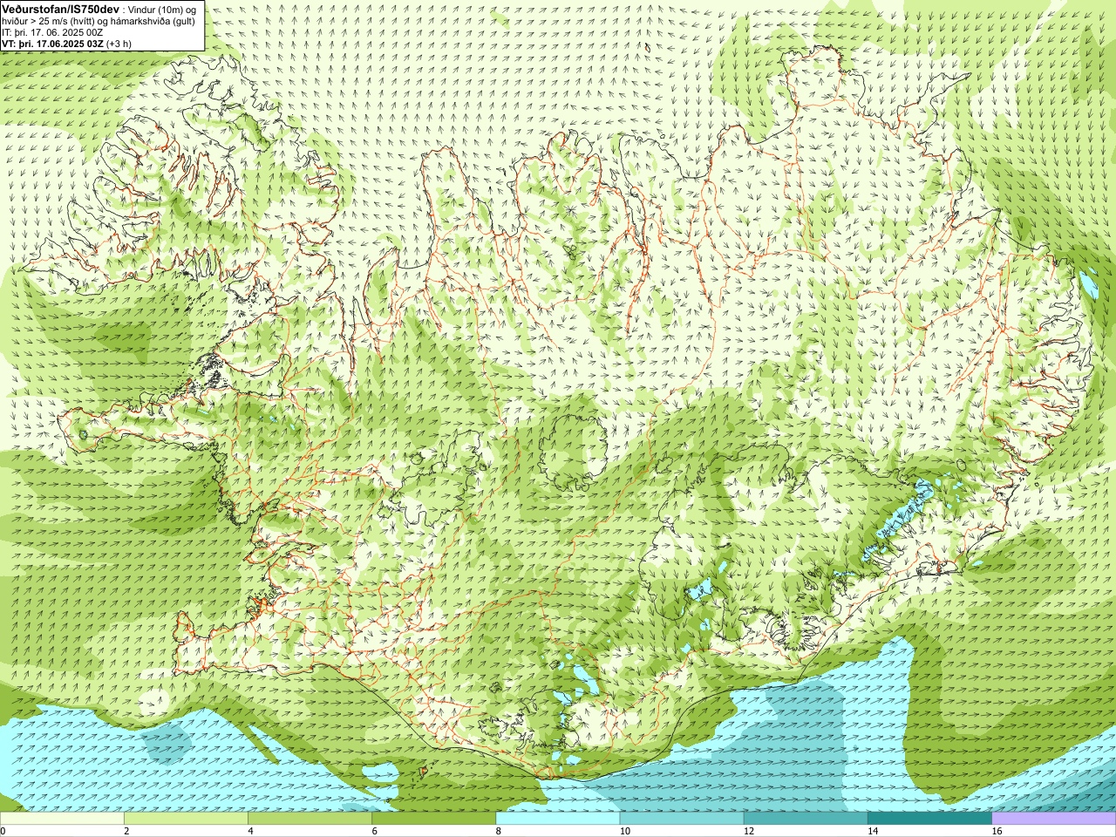Click the '0' label on the wind scale
The image size is (1116, 837).
point(3,831)
